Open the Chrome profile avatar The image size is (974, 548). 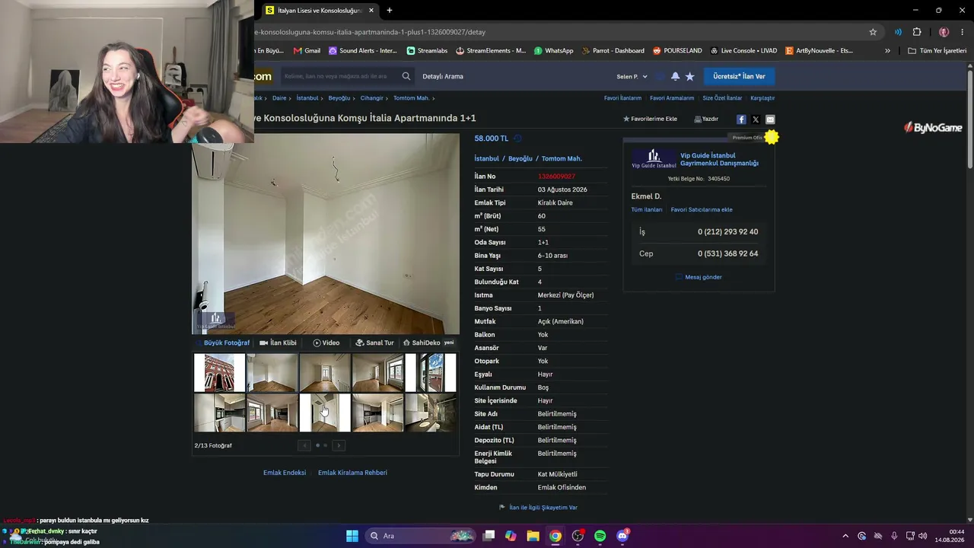pyautogui.click(x=944, y=32)
